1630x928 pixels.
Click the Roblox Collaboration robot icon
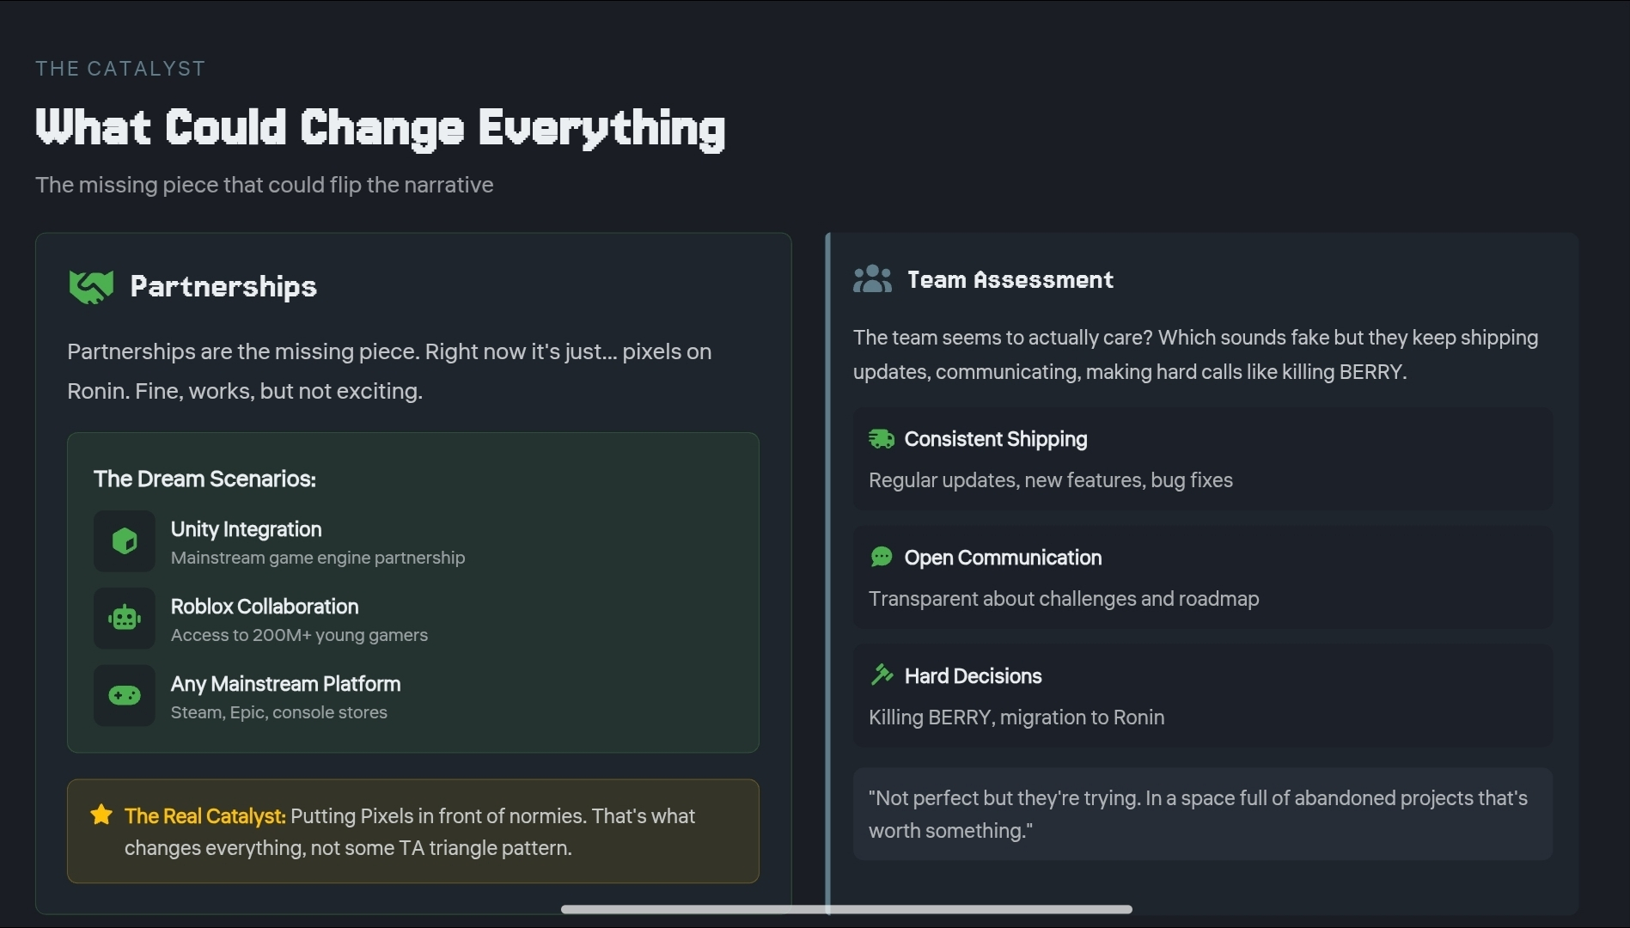click(x=125, y=618)
